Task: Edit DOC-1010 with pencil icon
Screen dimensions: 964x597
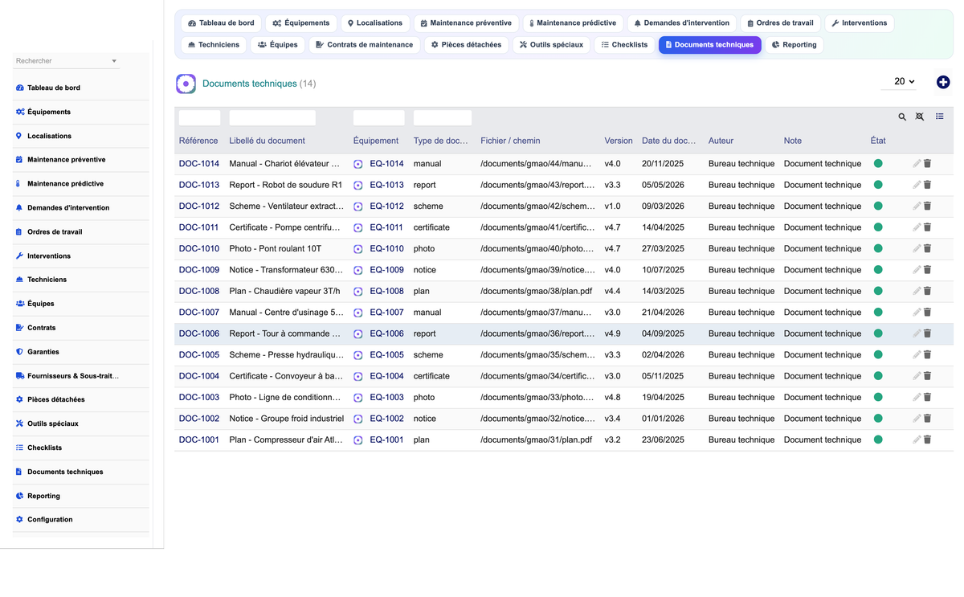Action: (x=917, y=248)
